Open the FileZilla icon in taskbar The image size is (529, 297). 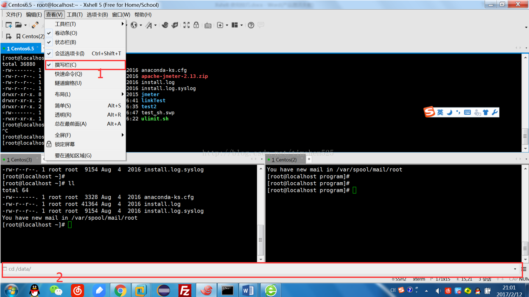pos(185,291)
